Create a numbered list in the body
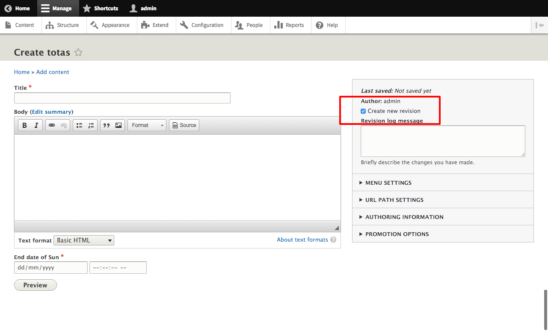The image size is (548, 331). point(91,125)
